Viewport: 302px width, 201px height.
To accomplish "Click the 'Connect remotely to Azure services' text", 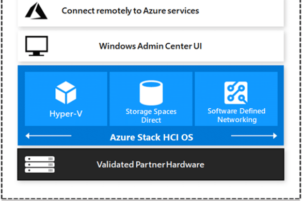I will (x=130, y=11).
